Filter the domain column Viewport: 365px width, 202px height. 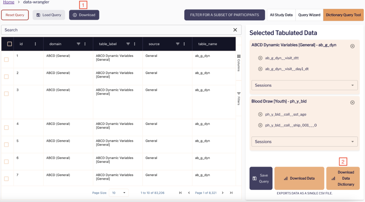(x=79, y=44)
